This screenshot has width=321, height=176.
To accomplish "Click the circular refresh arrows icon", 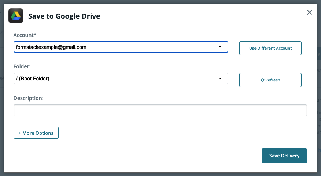I will click(262, 80).
